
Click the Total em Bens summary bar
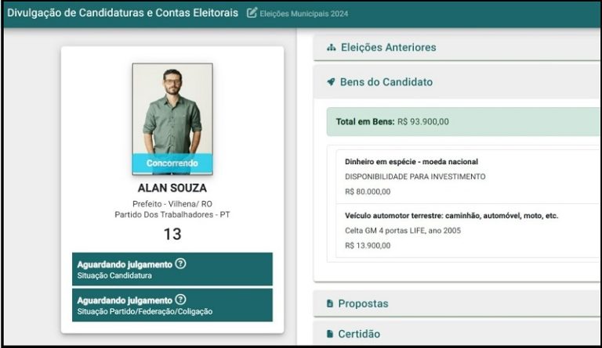(462, 121)
